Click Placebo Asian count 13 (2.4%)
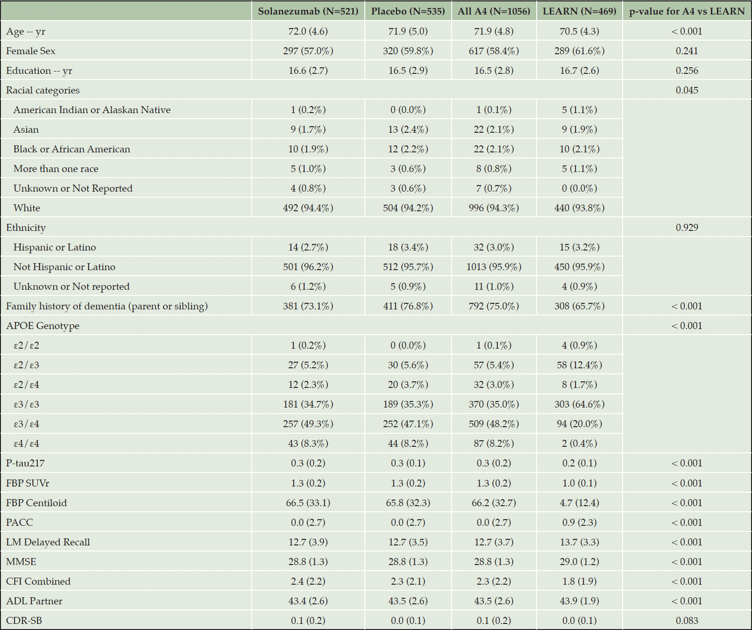This screenshot has width=752, height=630. 408,129
